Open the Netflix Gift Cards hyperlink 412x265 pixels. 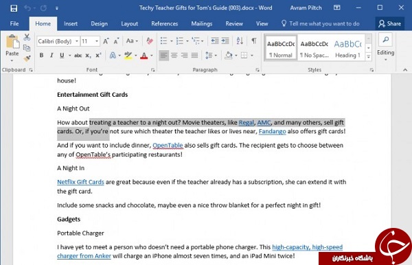click(80, 182)
